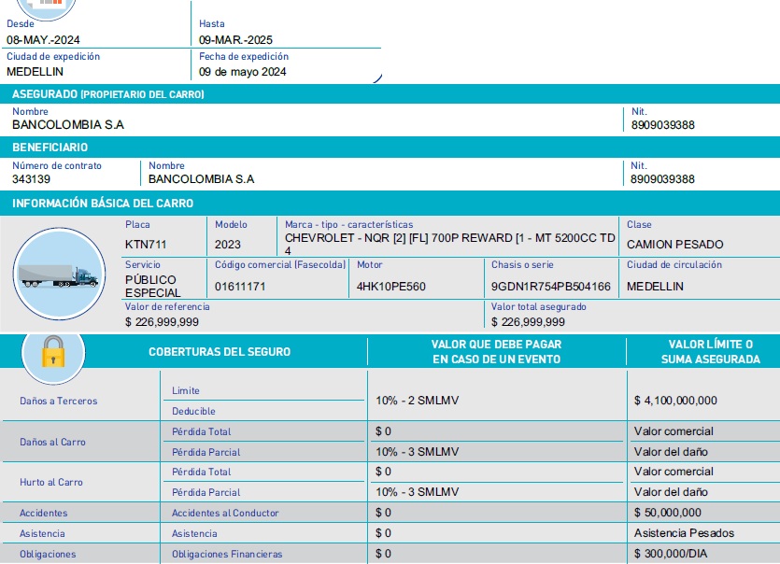Image resolution: width=780 pixels, height=564 pixels.
Task: Click the BENEFICIARIO section header bar
Action: [390, 148]
